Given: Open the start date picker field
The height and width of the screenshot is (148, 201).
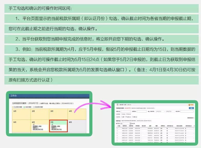Looking at the screenshot, I should (160, 111).
